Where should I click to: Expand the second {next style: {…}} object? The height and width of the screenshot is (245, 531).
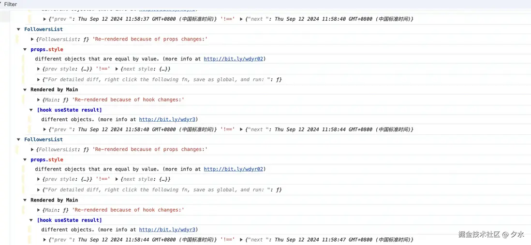(117, 179)
